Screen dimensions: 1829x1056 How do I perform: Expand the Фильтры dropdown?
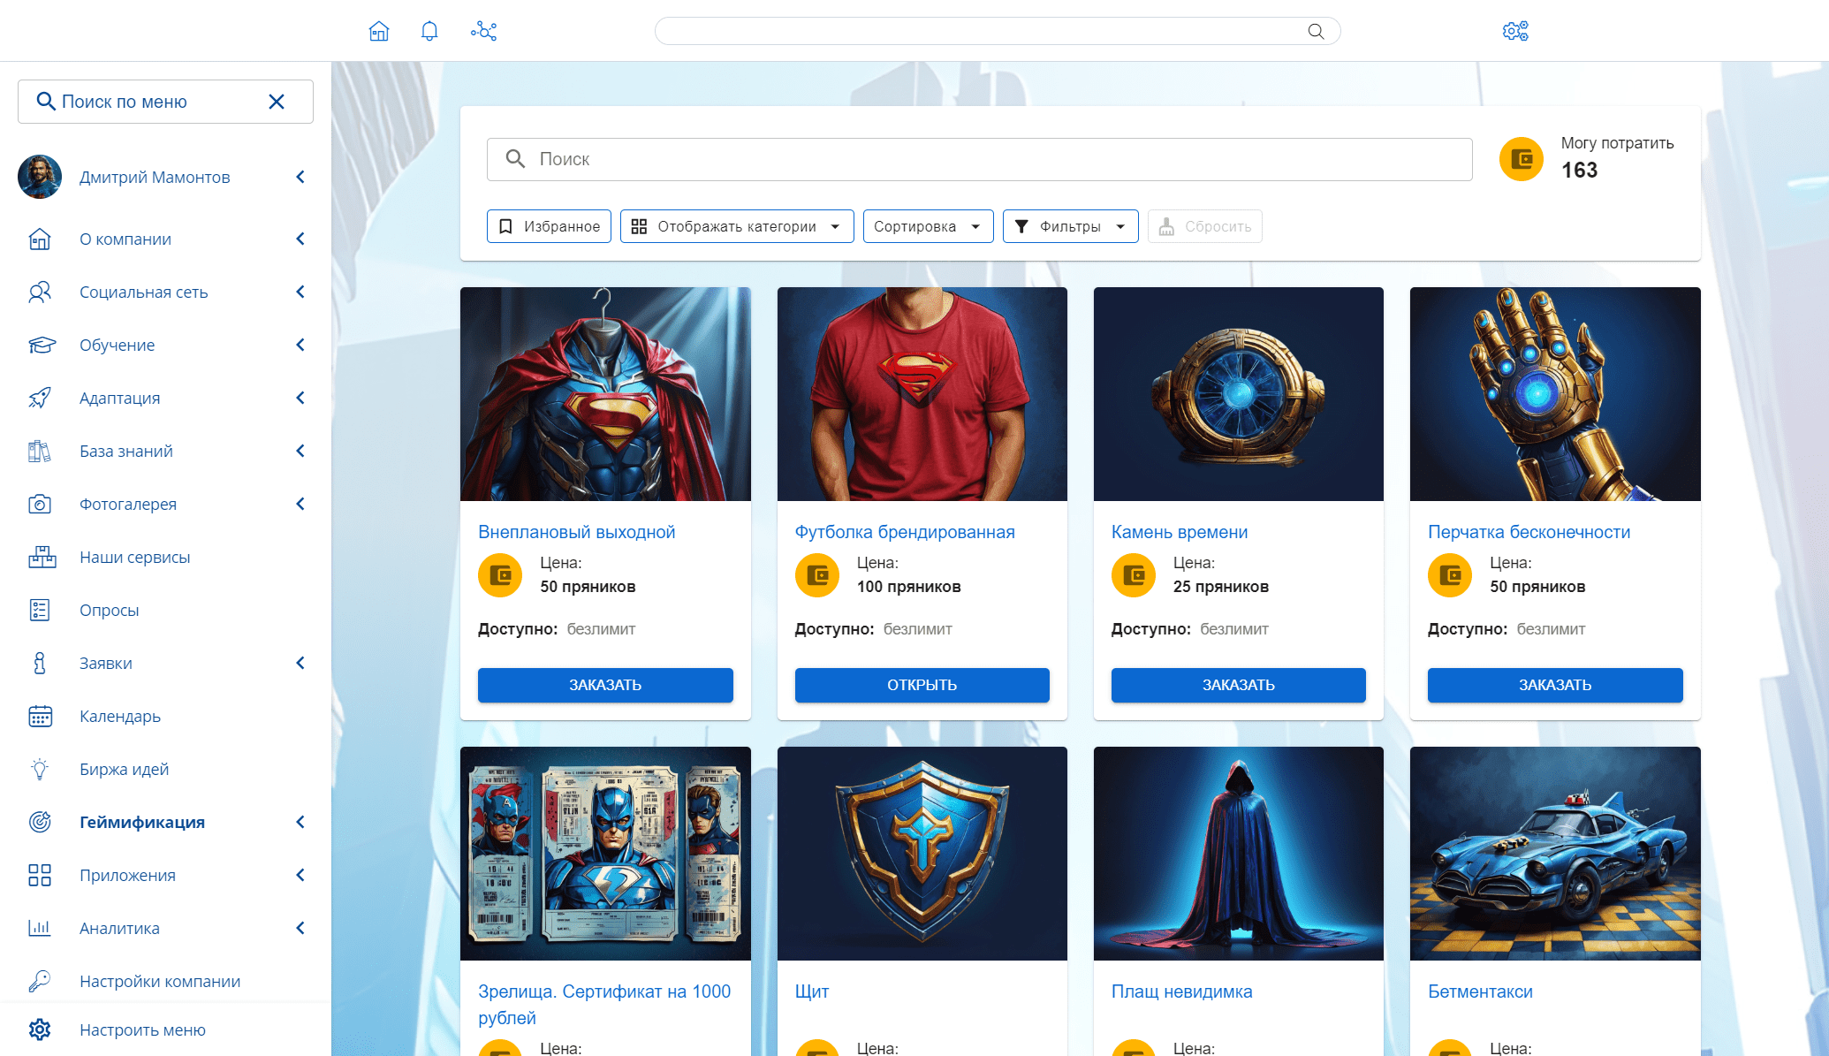click(1069, 226)
